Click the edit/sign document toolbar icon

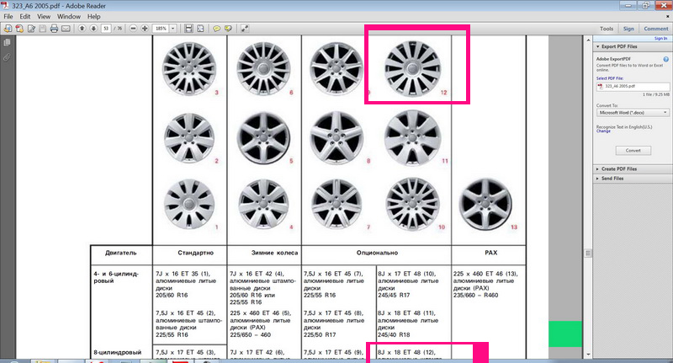(x=31, y=29)
